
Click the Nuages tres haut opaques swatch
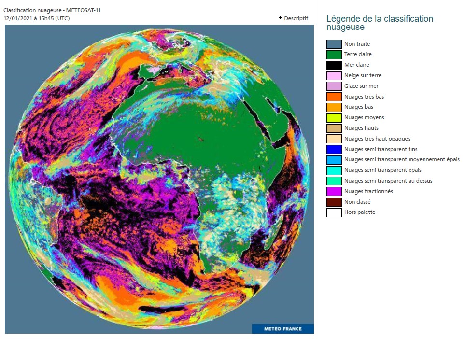[x=334, y=139]
